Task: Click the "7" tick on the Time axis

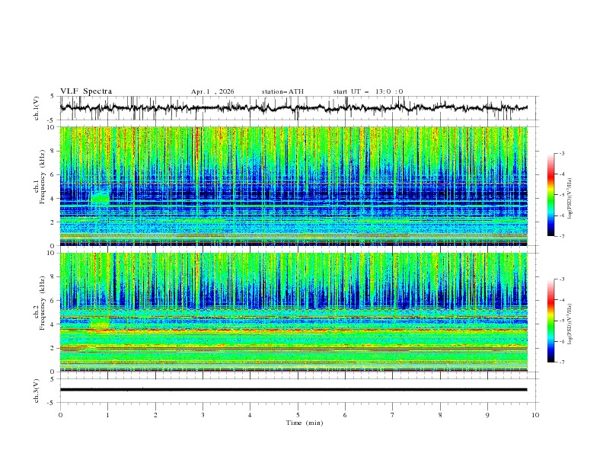Action: 393,415
